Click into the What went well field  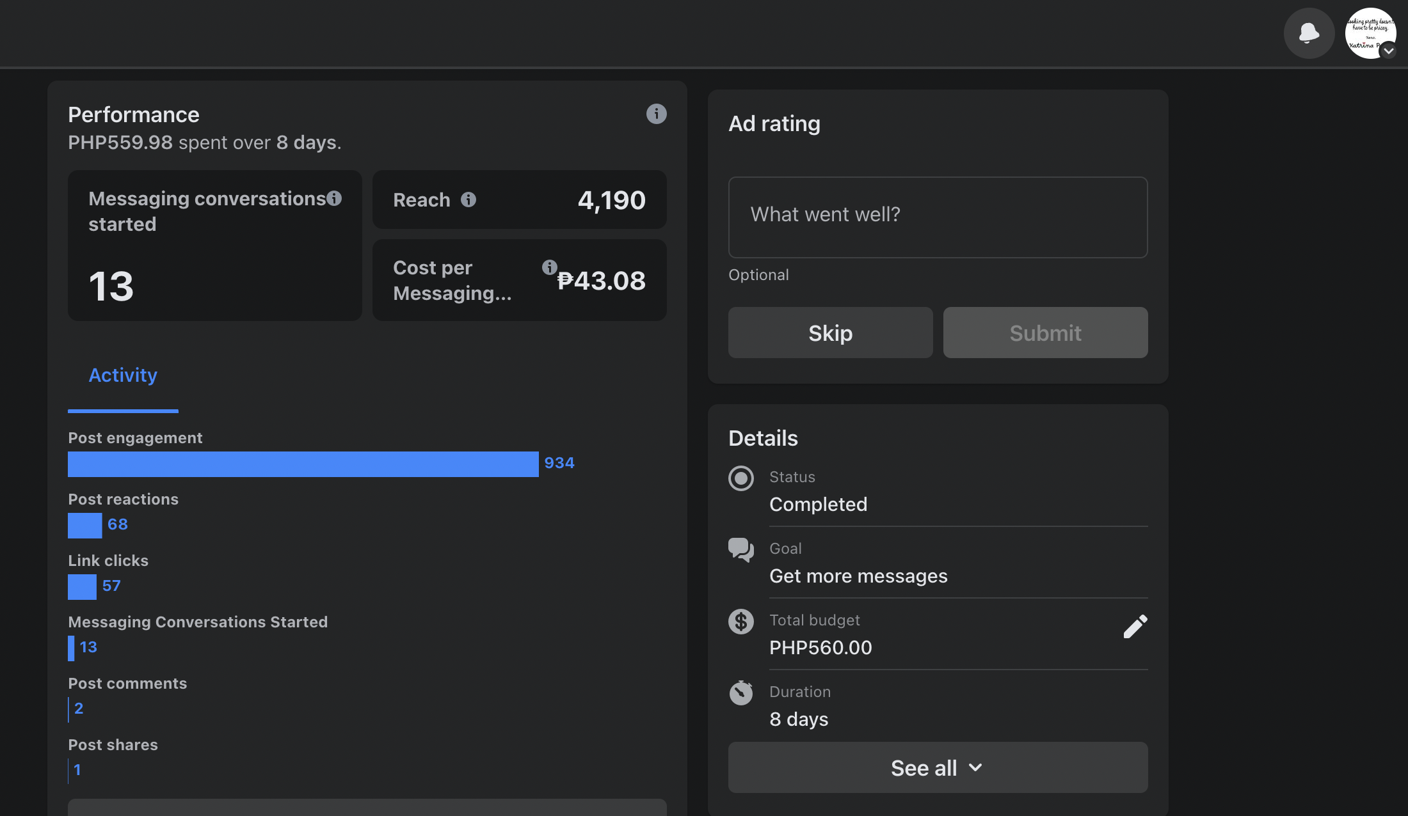938,217
